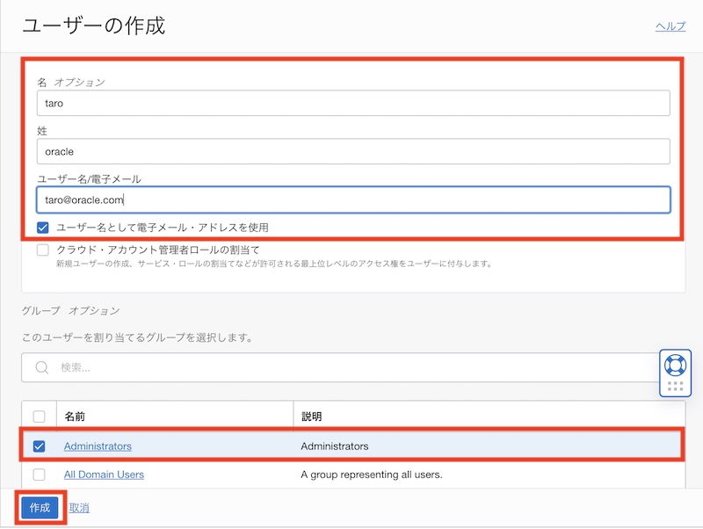
Task: Check the All Domain Users checkbox
Action: [x=39, y=475]
